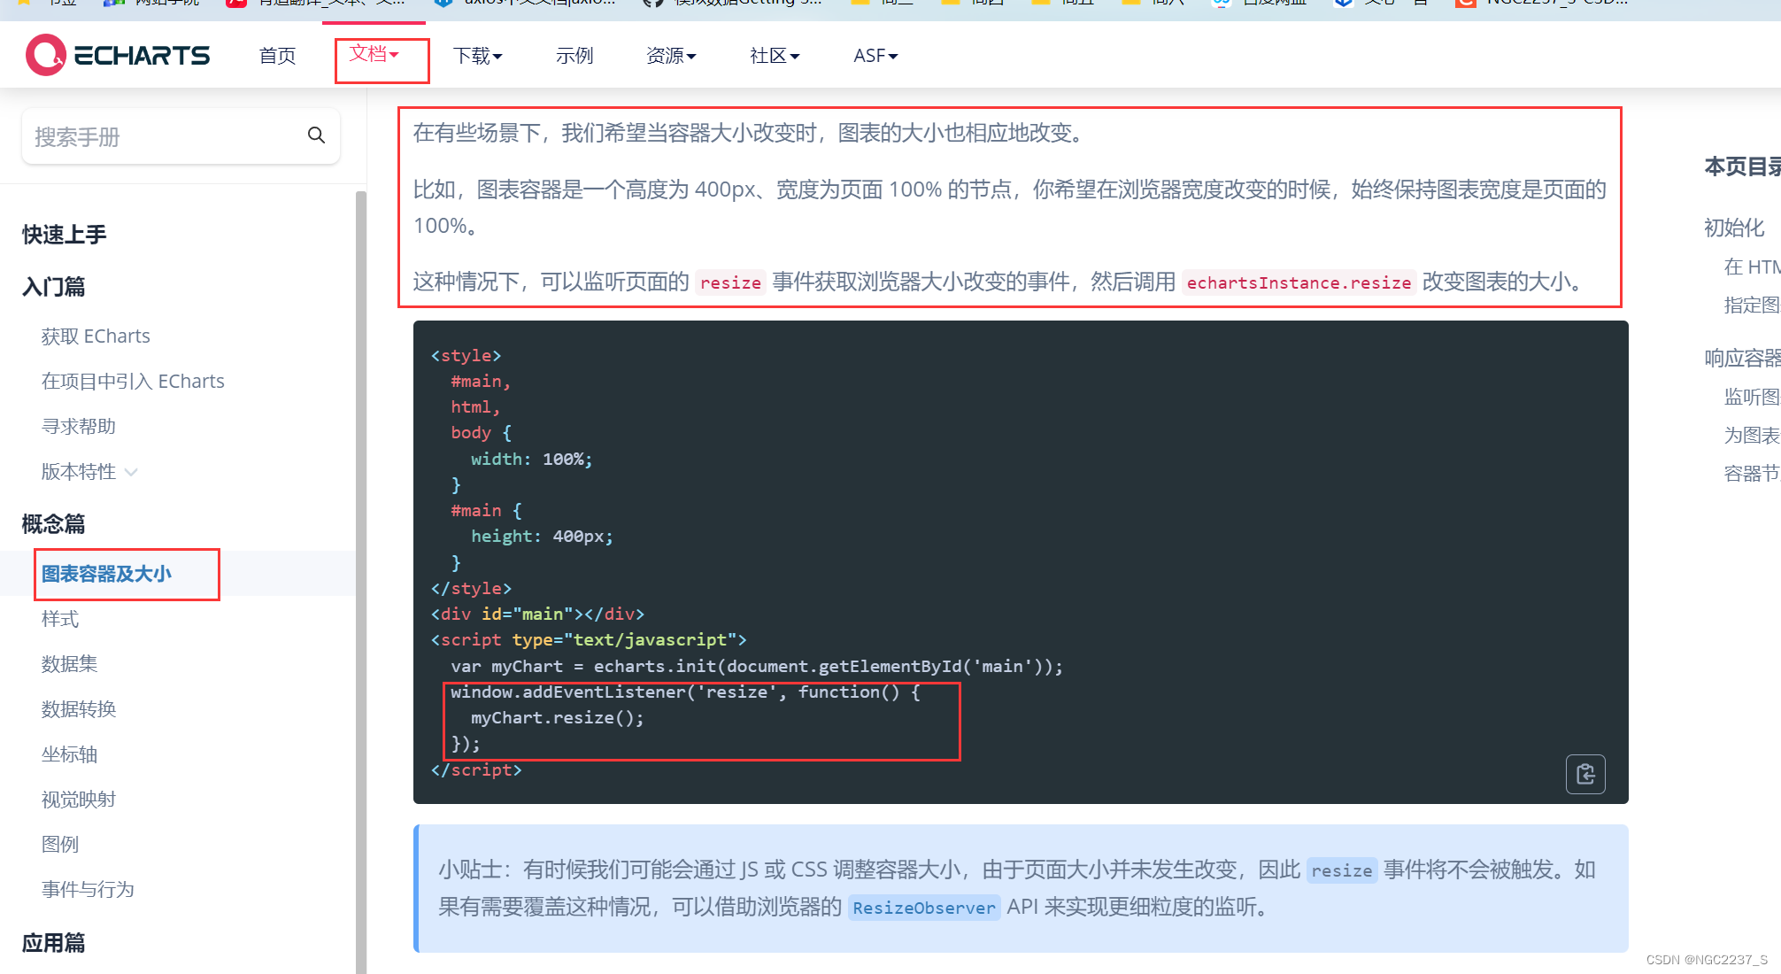The image size is (1781, 974).
Task: Click inside the 搜索手册 search input field
Action: (159, 135)
